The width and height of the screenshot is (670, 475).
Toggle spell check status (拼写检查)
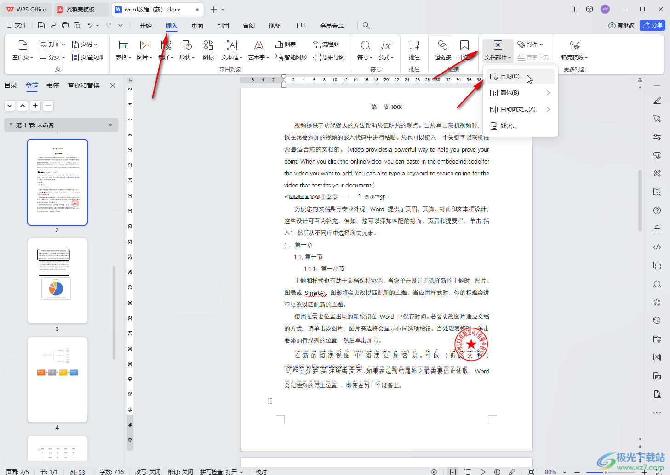(x=221, y=472)
